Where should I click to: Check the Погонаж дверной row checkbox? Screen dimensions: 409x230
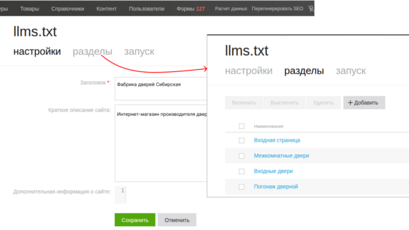click(242, 187)
